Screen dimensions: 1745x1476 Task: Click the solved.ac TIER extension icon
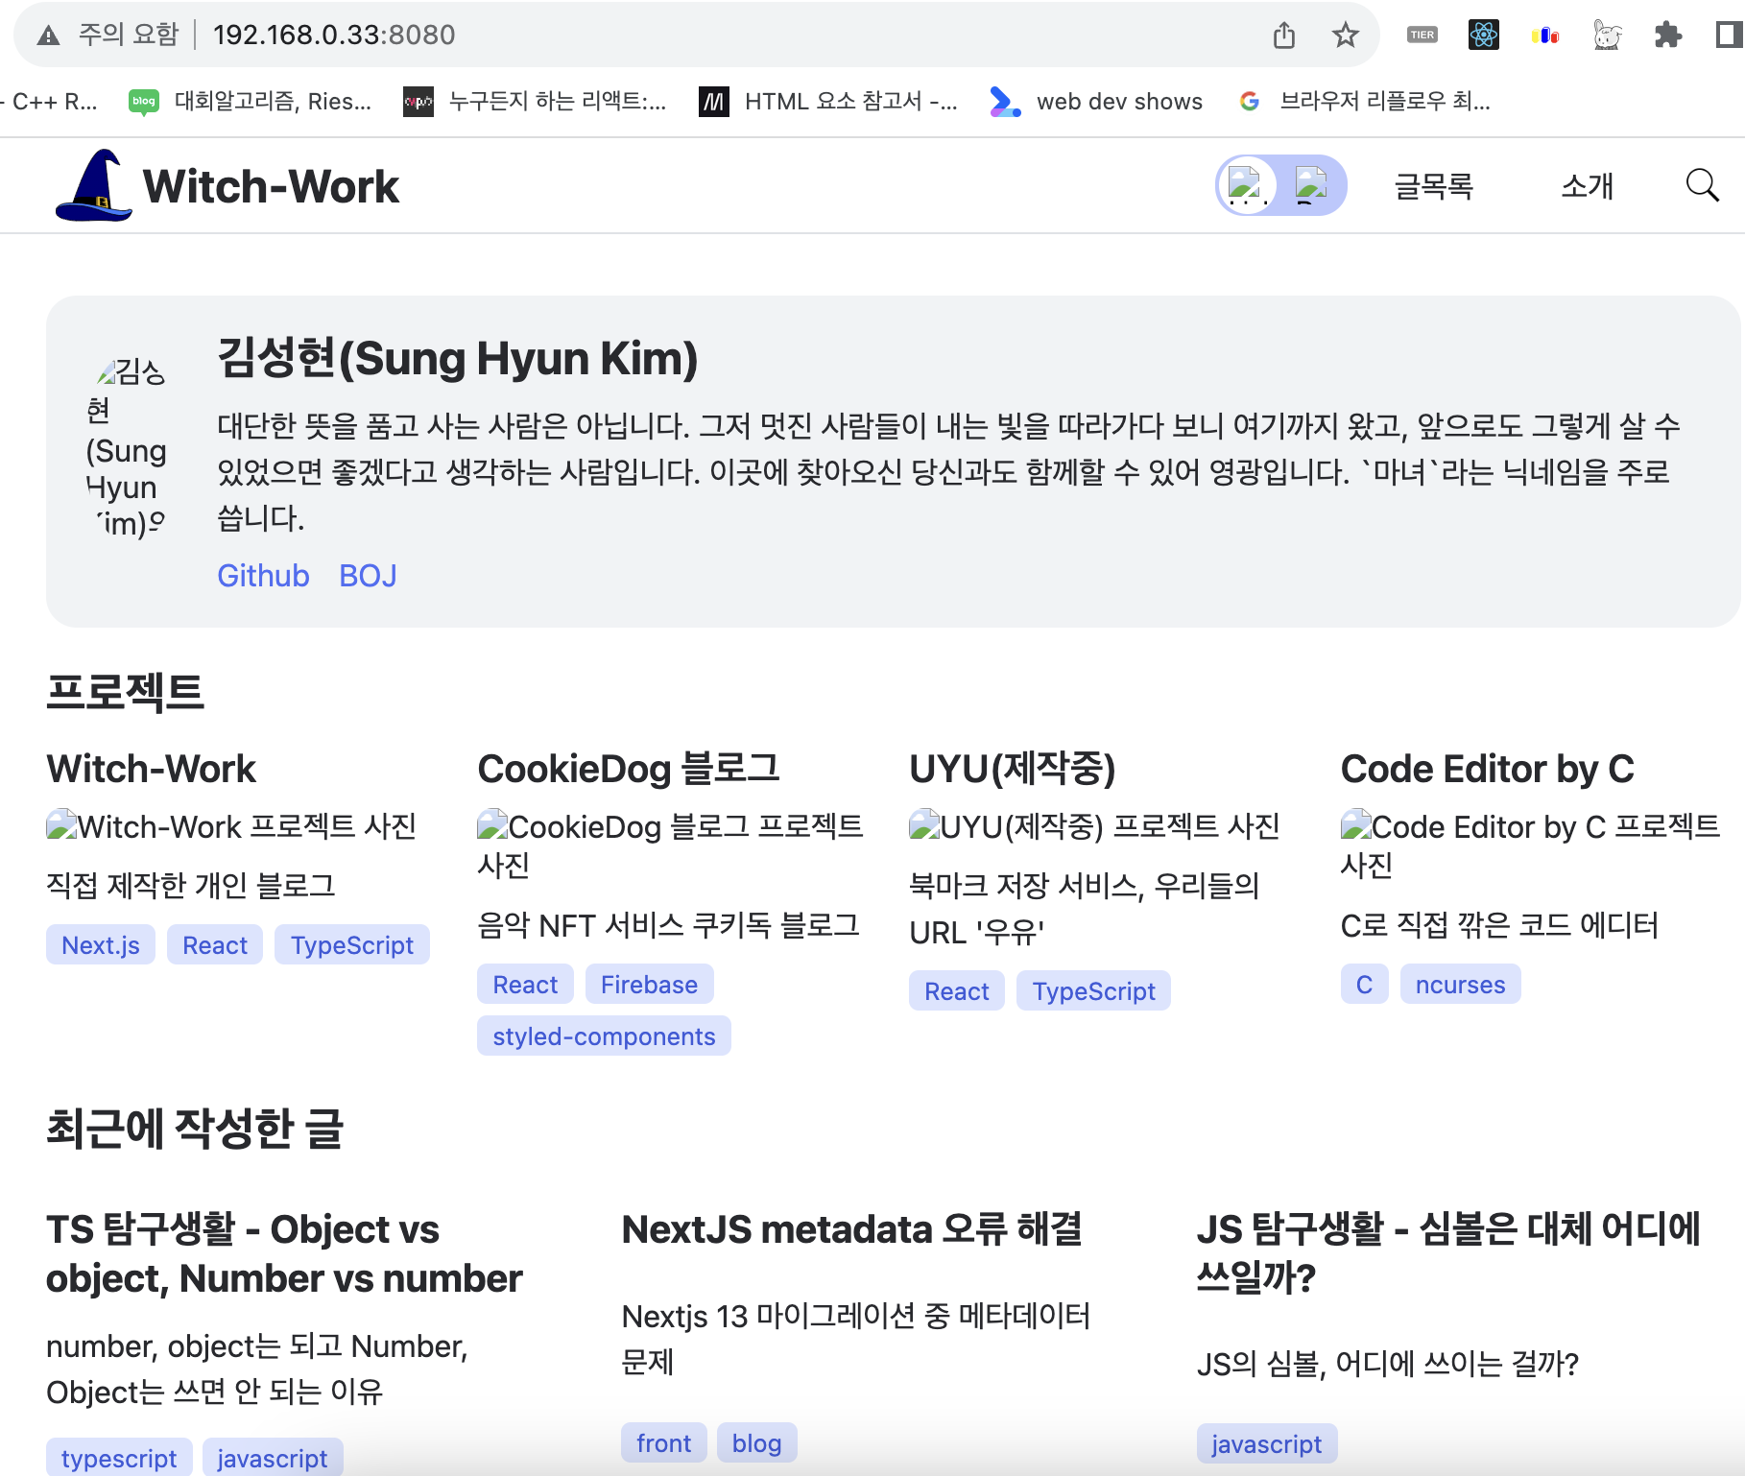pos(1422,35)
